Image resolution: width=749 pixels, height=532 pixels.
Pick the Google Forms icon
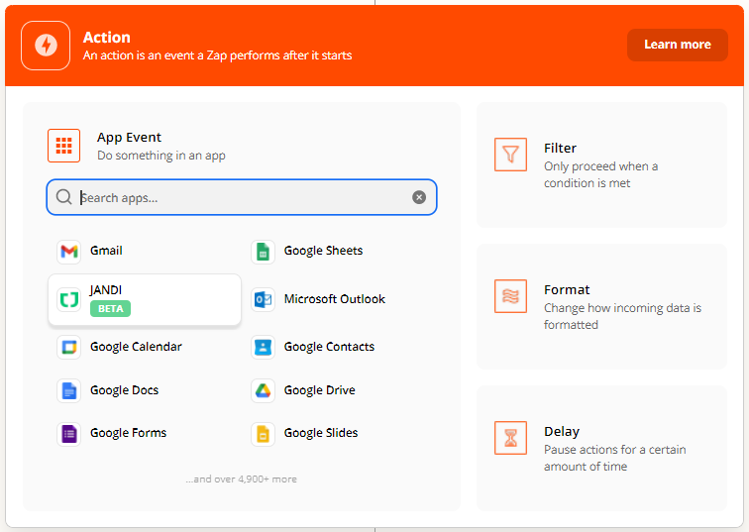tap(68, 433)
